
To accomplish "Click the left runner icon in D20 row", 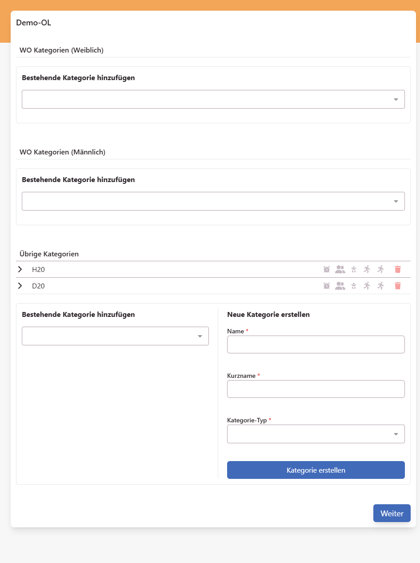I will [x=367, y=286].
